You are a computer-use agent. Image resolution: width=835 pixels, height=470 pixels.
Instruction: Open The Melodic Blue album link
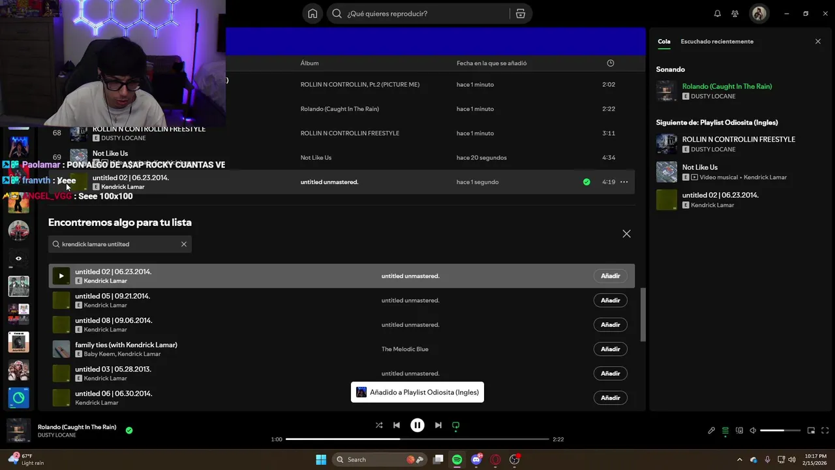pyautogui.click(x=404, y=349)
